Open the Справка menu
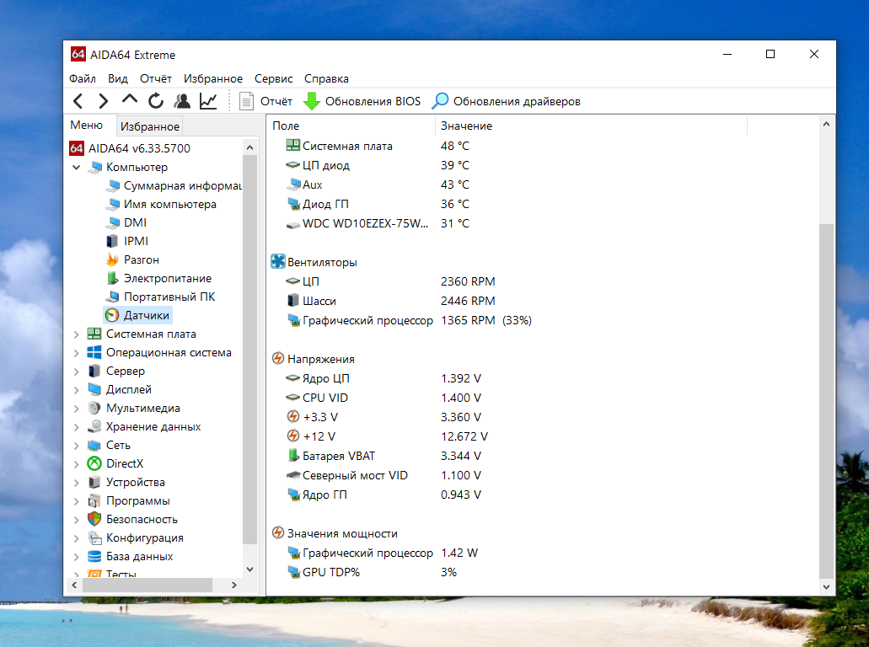This screenshot has width=869, height=647. click(326, 78)
